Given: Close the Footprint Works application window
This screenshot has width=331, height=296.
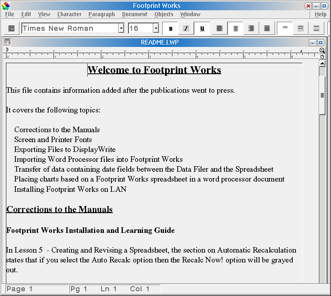Looking at the screenshot, I should coord(308,6).
